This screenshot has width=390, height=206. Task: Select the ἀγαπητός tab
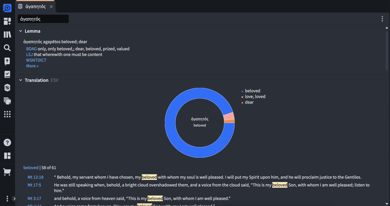pyautogui.click(x=35, y=6)
